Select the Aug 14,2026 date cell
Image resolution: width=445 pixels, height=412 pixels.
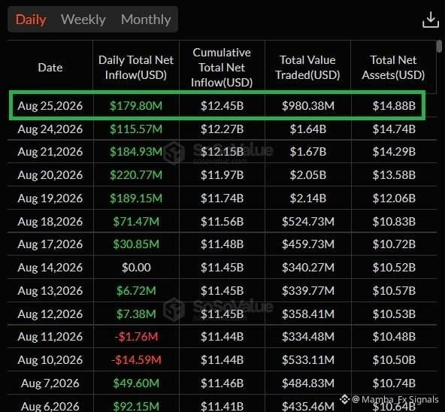(x=50, y=268)
